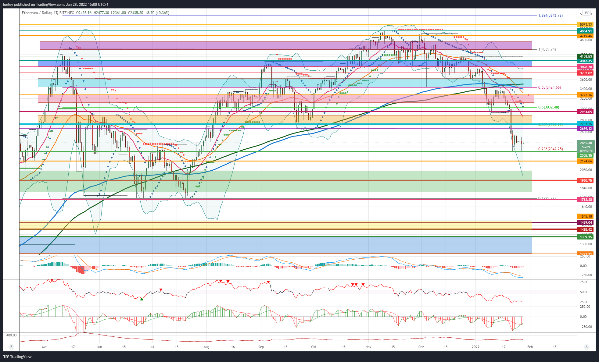Click the Jul label on time axis

[x=152, y=347]
